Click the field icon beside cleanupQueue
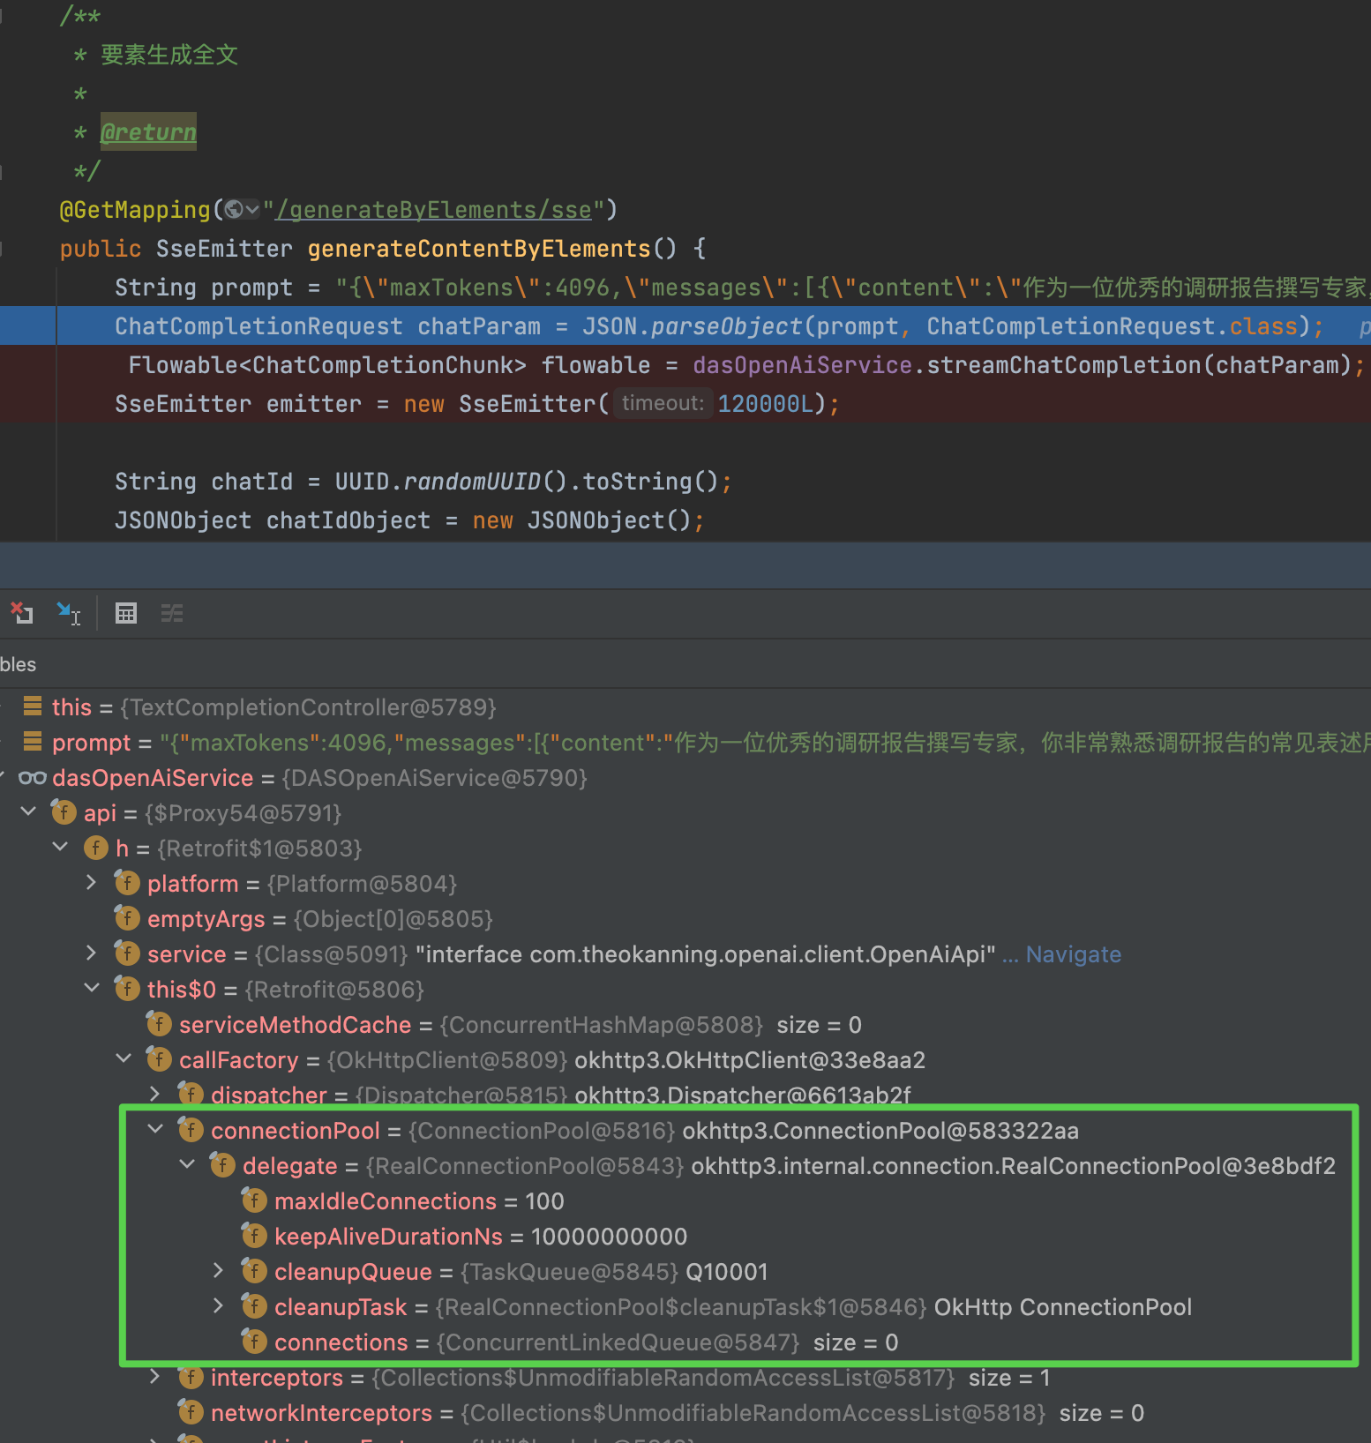This screenshot has height=1443, width=1371. [254, 1270]
